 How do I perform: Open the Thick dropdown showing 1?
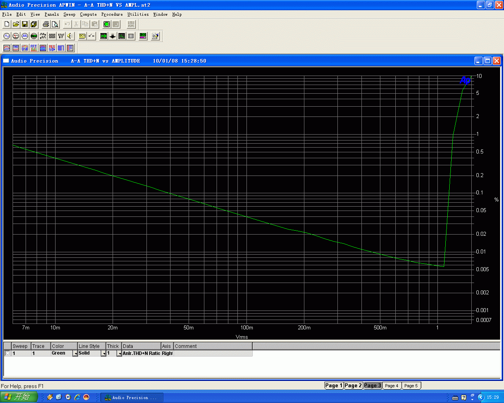119,353
